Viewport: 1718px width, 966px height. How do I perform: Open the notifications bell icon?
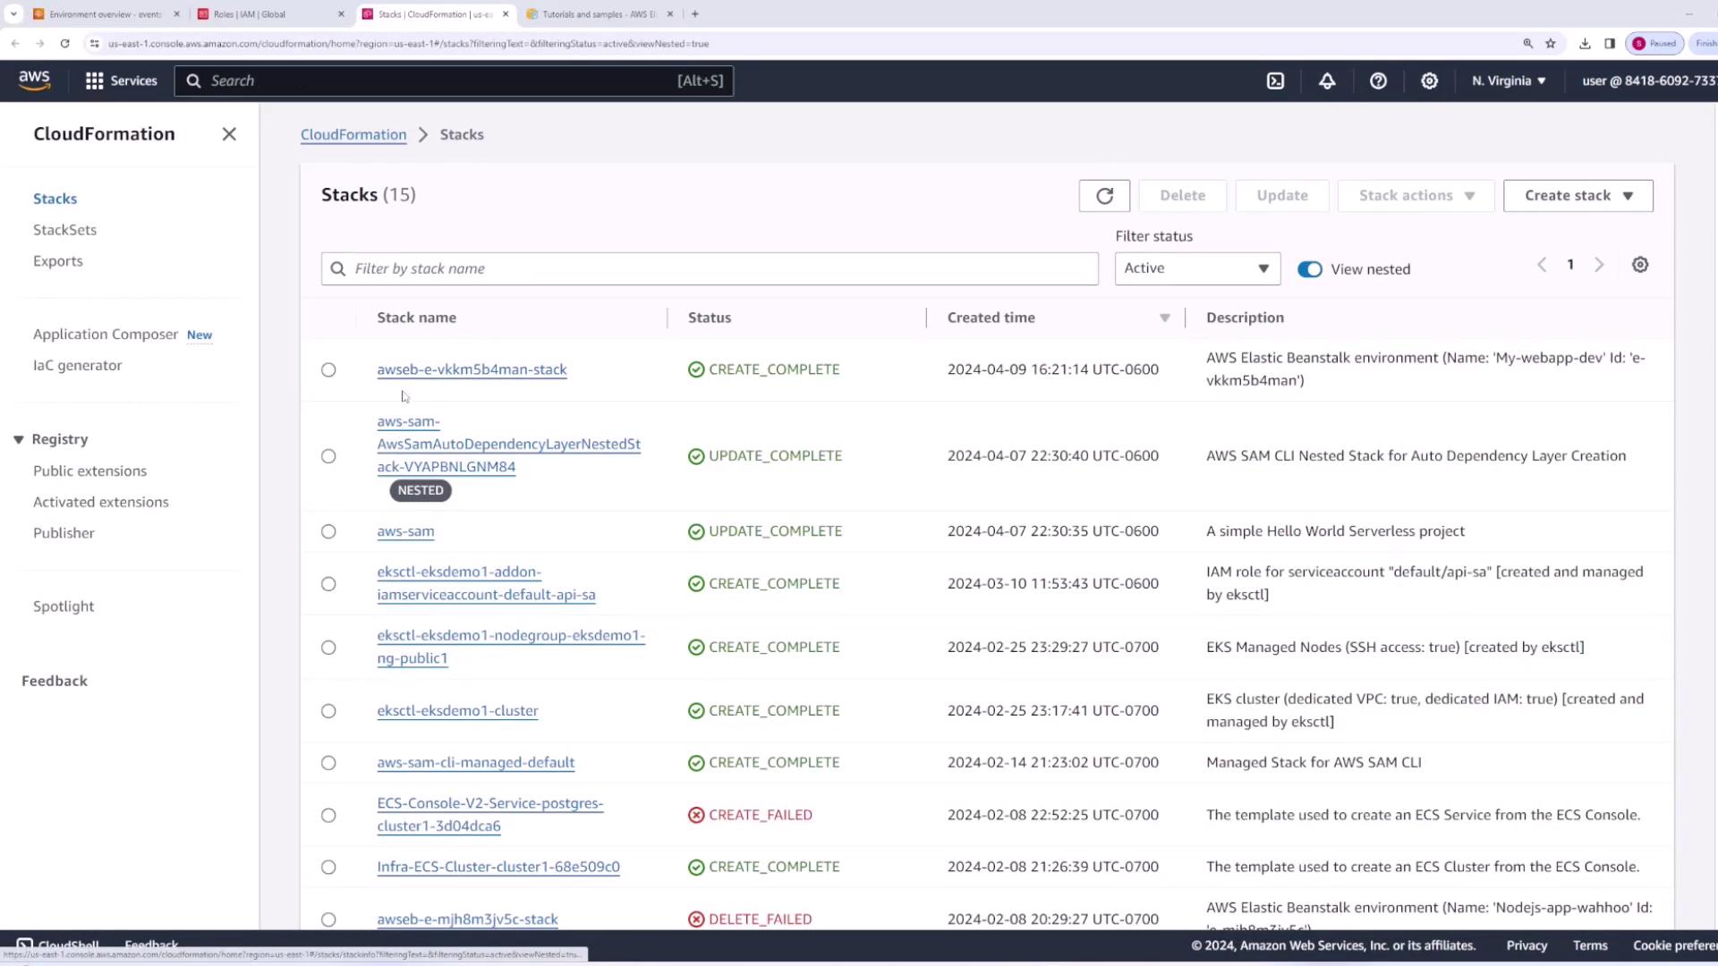click(1327, 80)
